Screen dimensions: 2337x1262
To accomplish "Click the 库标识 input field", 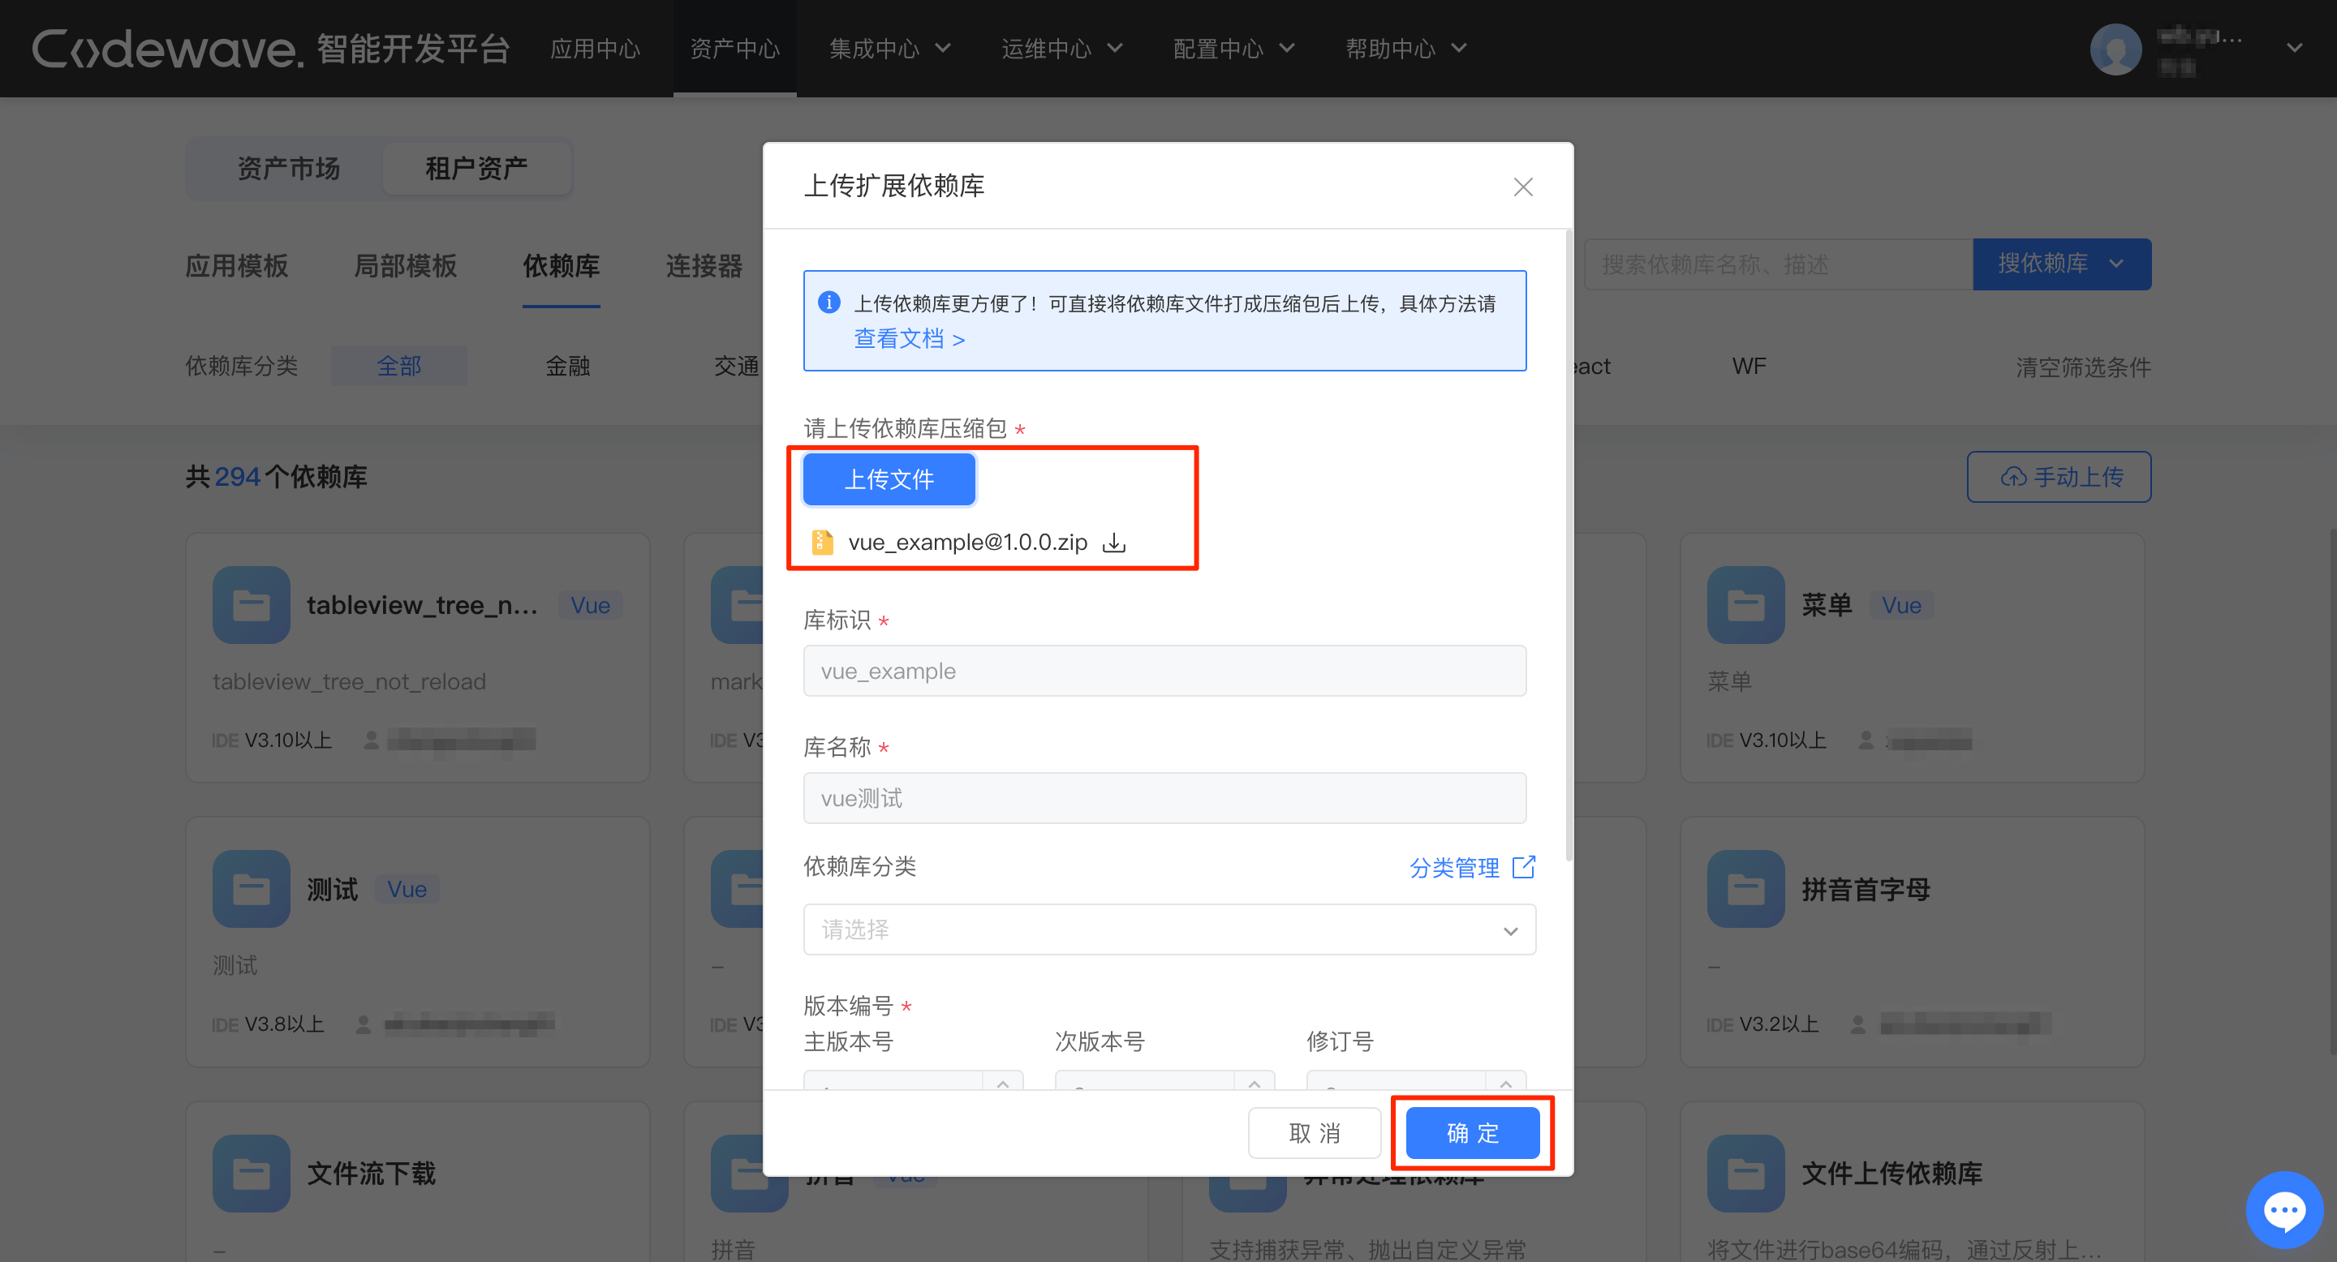I will (1164, 671).
